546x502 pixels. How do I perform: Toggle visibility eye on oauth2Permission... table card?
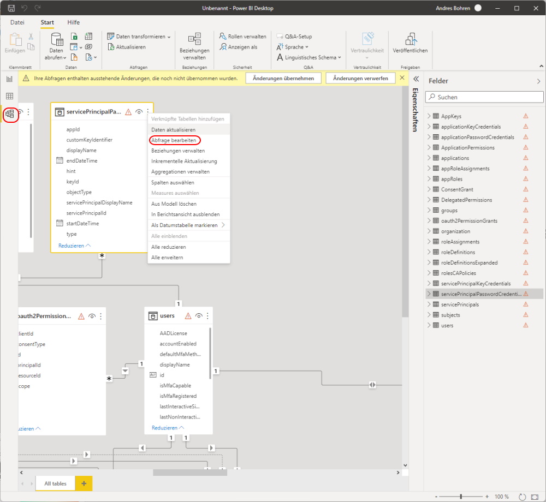[x=92, y=316]
